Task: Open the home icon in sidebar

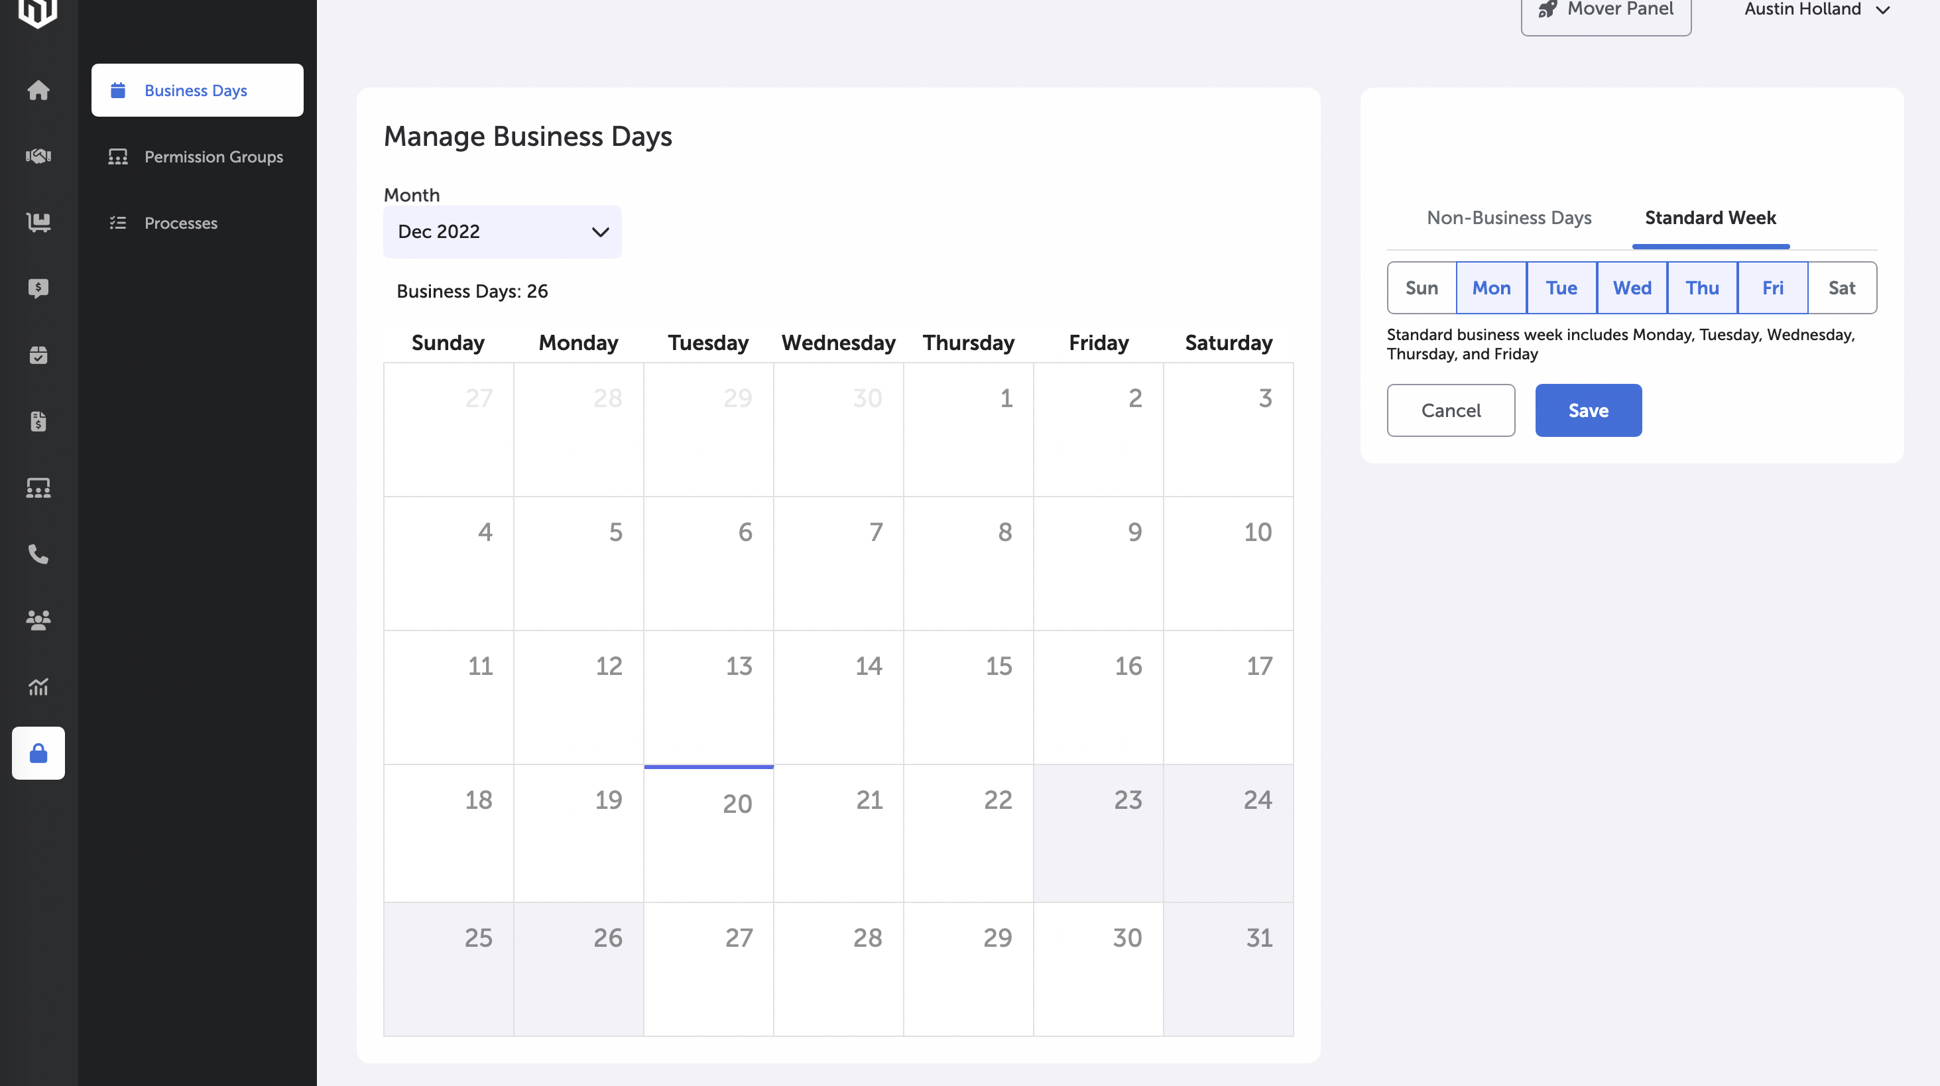Action: tap(38, 90)
